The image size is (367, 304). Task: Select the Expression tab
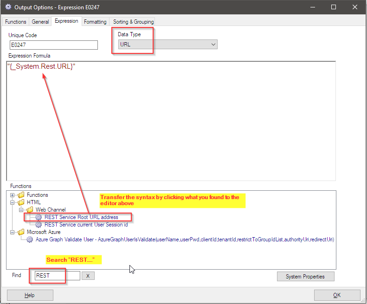[x=66, y=21]
